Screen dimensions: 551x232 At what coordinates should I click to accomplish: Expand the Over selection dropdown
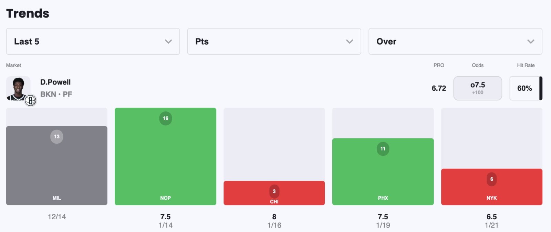[x=455, y=42]
